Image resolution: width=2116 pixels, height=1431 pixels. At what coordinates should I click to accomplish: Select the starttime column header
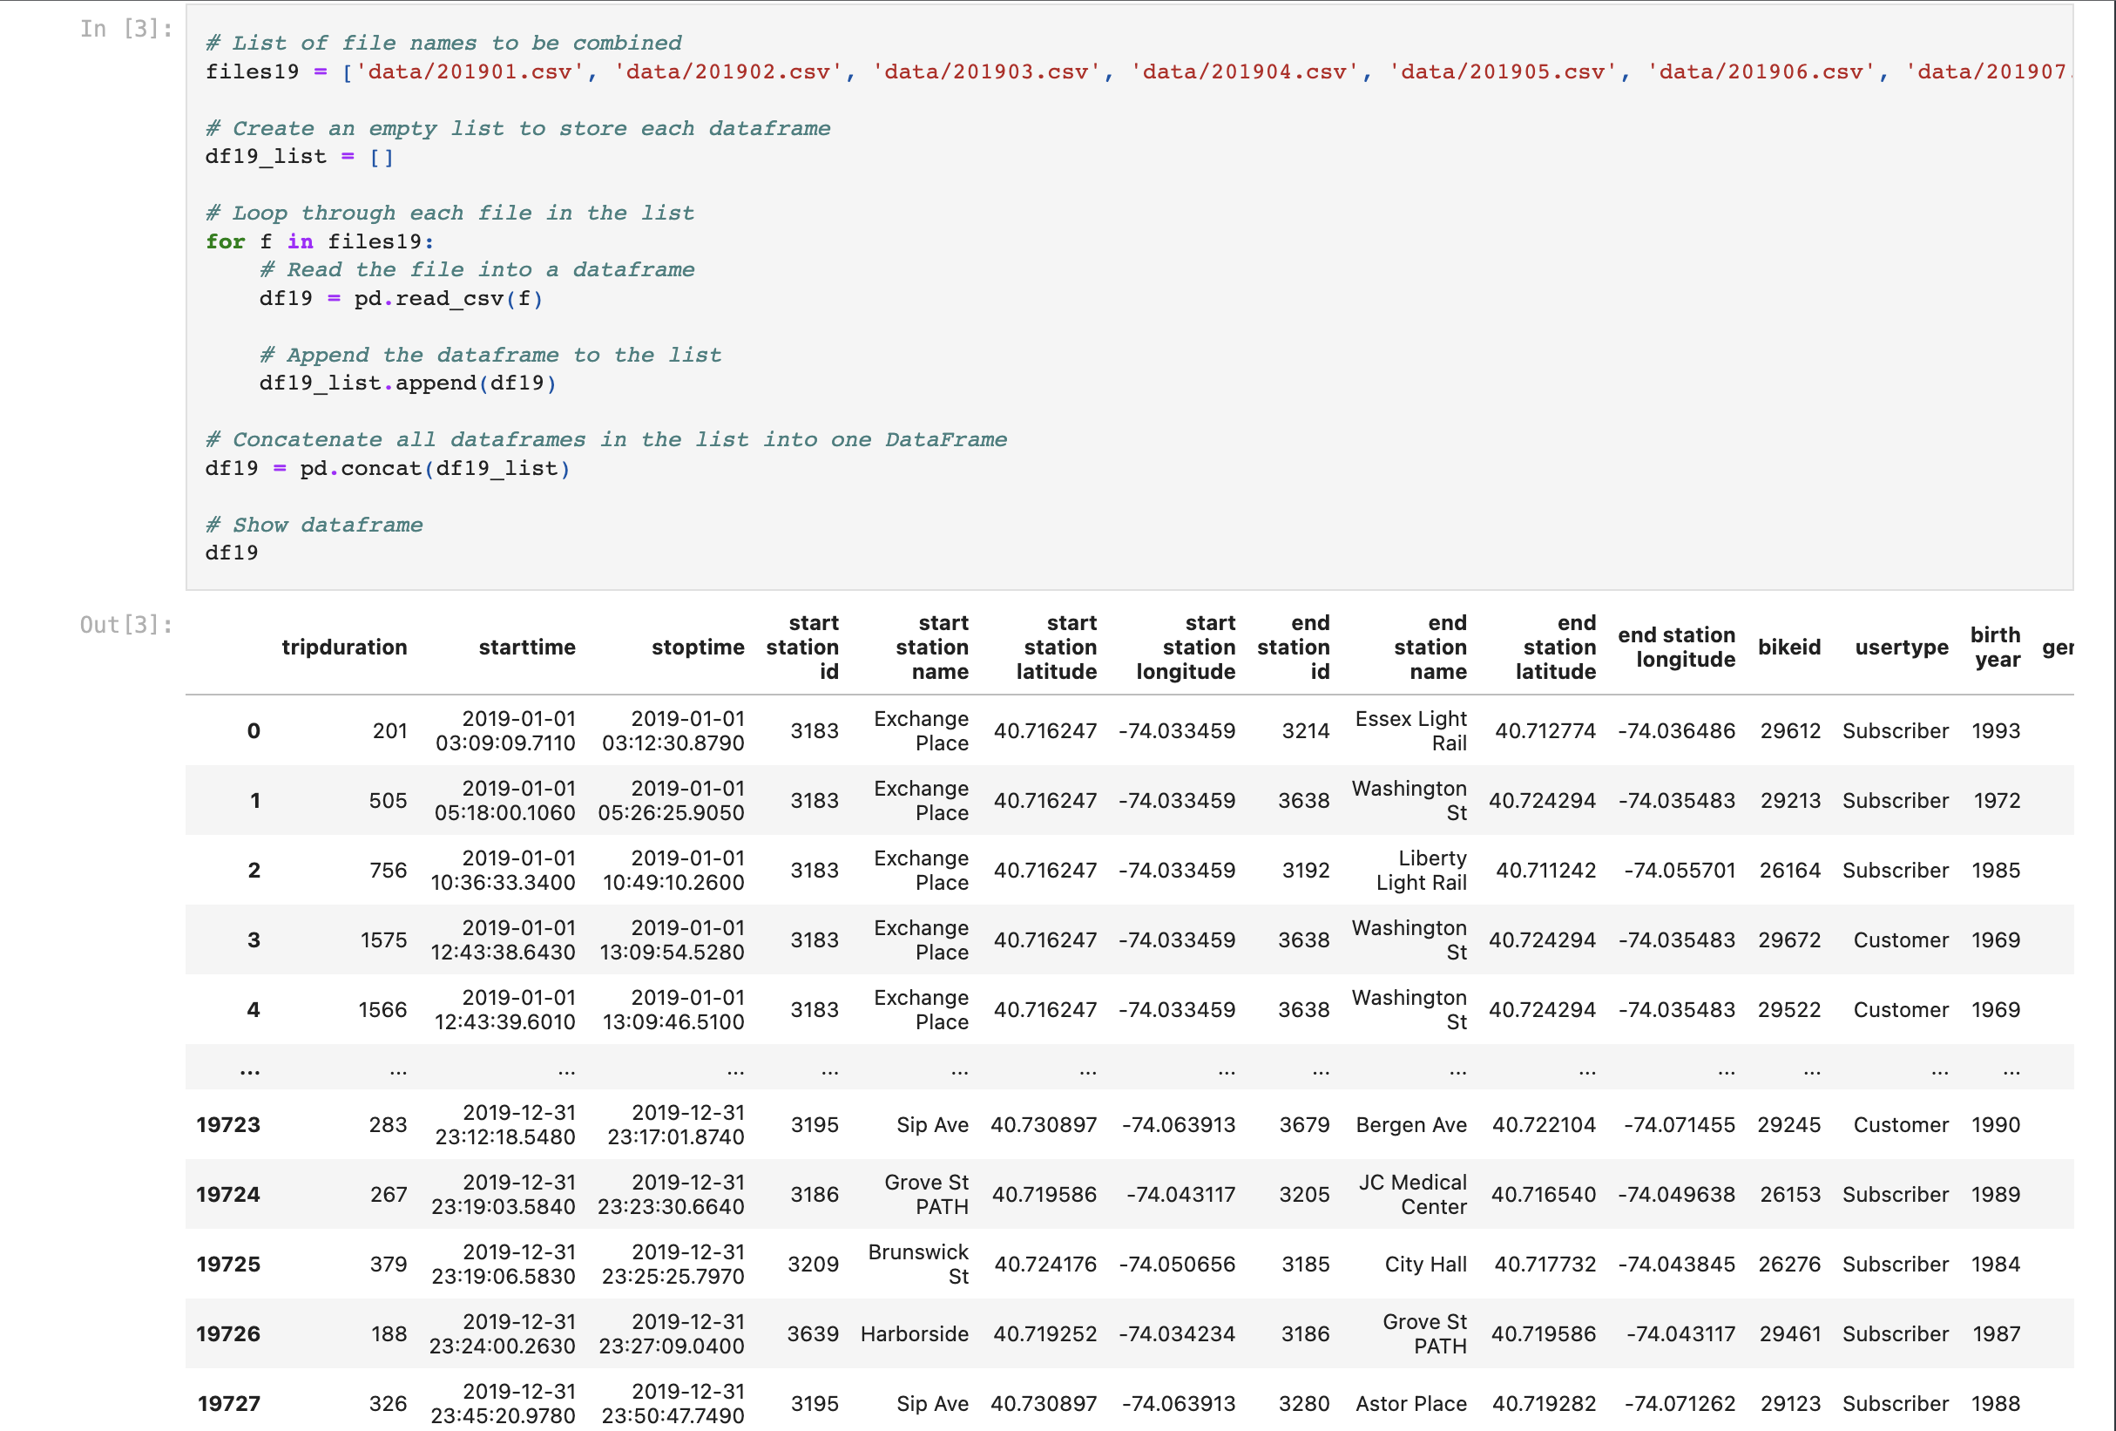pos(527,648)
